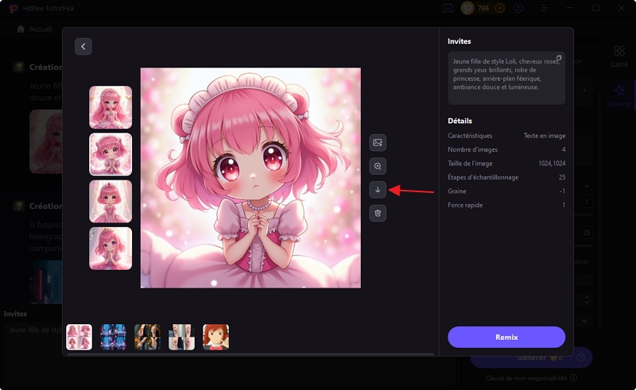Open the dark floral history set thumbnail
The image size is (636, 390).
(x=147, y=337)
